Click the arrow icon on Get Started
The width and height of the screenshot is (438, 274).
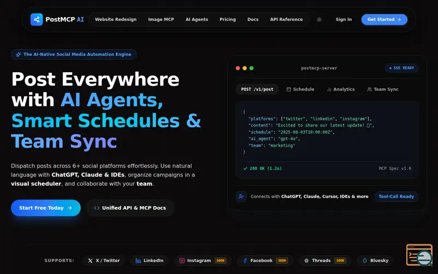click(x=399, y=20)
